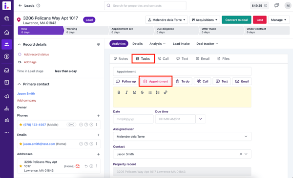293x178 pixels.
Task: Add a new email with plus icon
Action: (99, 135)
